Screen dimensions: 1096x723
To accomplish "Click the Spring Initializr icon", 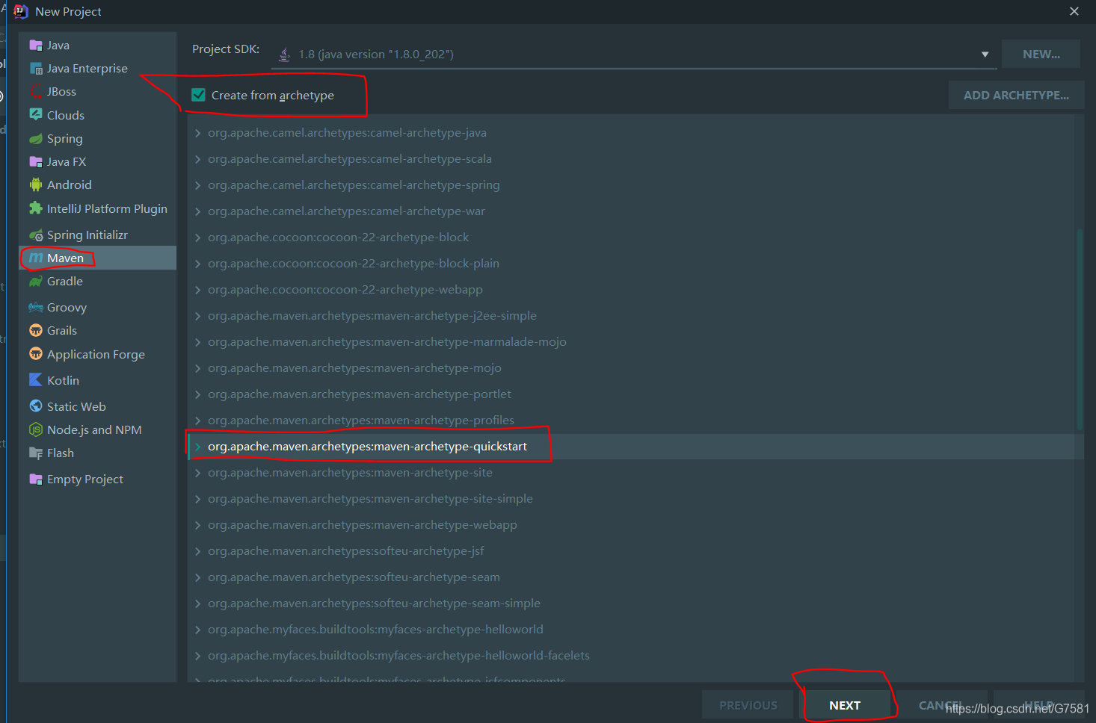I will 35,235.
